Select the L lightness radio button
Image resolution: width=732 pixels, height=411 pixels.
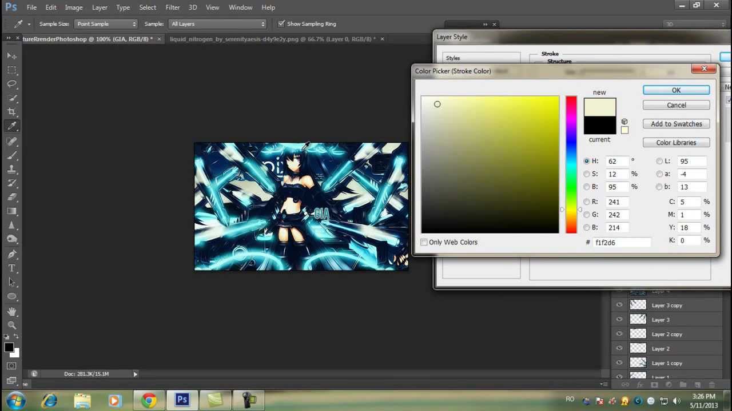659,161
